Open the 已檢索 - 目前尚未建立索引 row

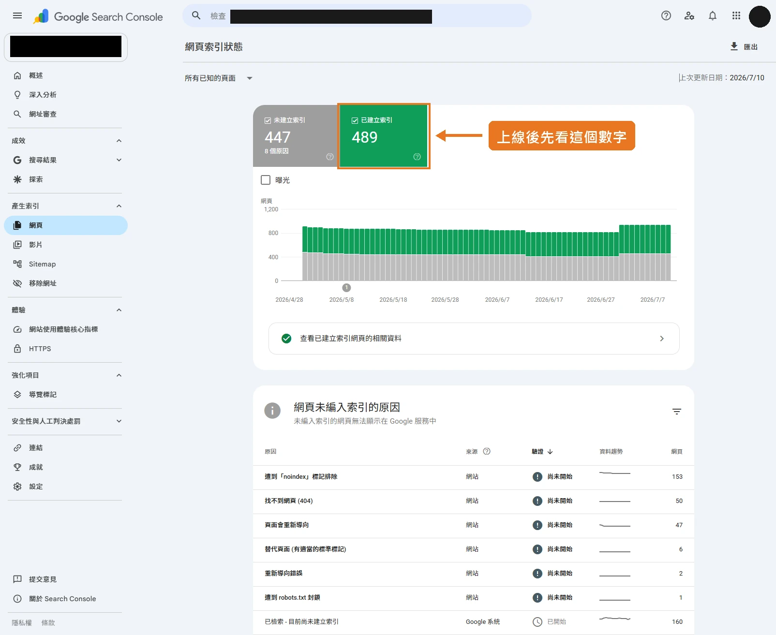(474, 622)
